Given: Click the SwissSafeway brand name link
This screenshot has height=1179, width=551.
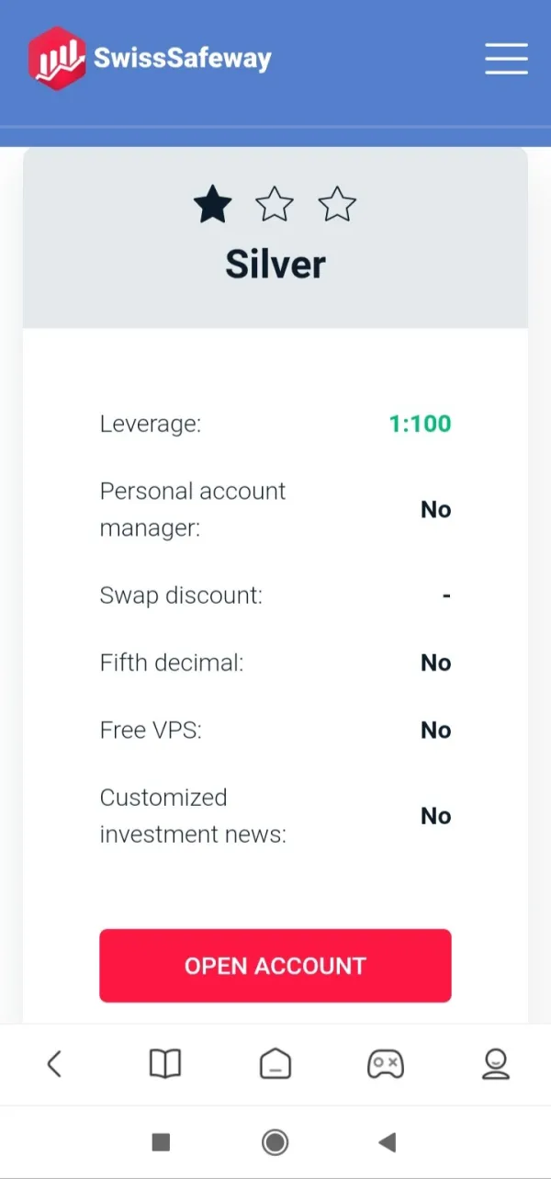Looking at the screenshot, I should [183, 59].
